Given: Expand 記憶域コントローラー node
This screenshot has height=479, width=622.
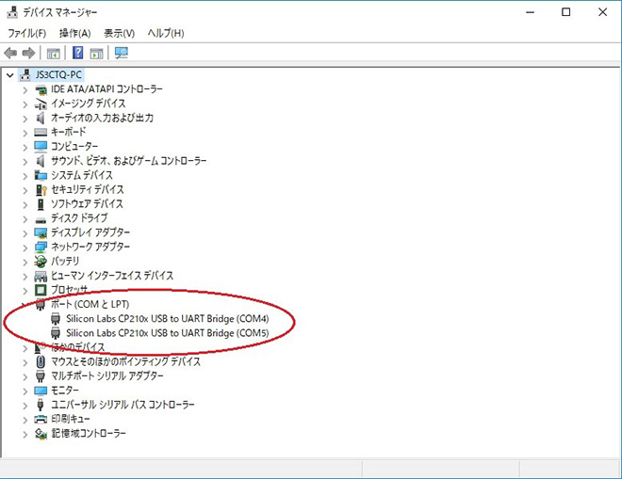Looking at the screenshot, I should 25,435.
